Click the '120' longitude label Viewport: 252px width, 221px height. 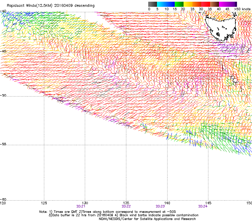[3, 203]
